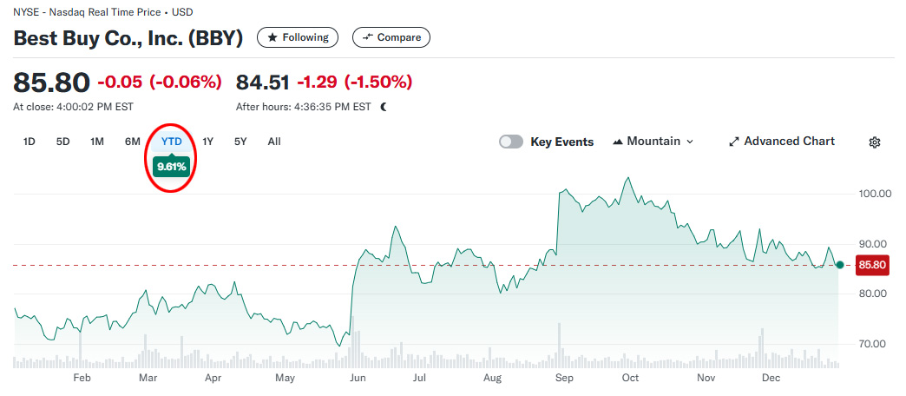Open chart settings gear icon

pos(874,142)
